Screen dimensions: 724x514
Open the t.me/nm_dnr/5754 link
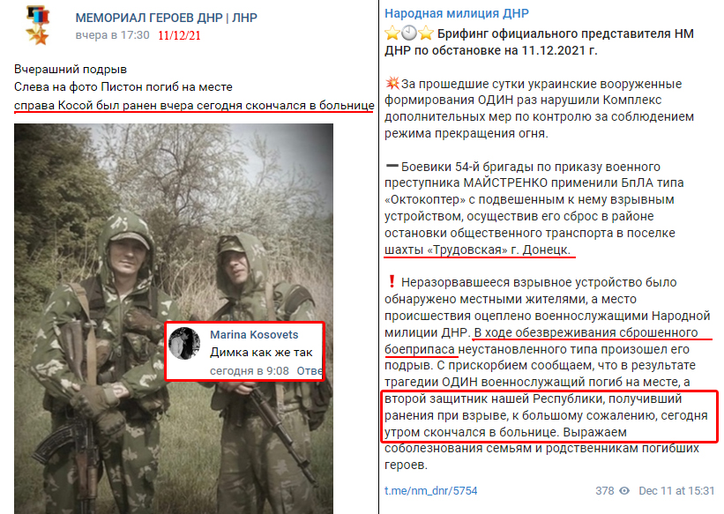coord(431,490)
